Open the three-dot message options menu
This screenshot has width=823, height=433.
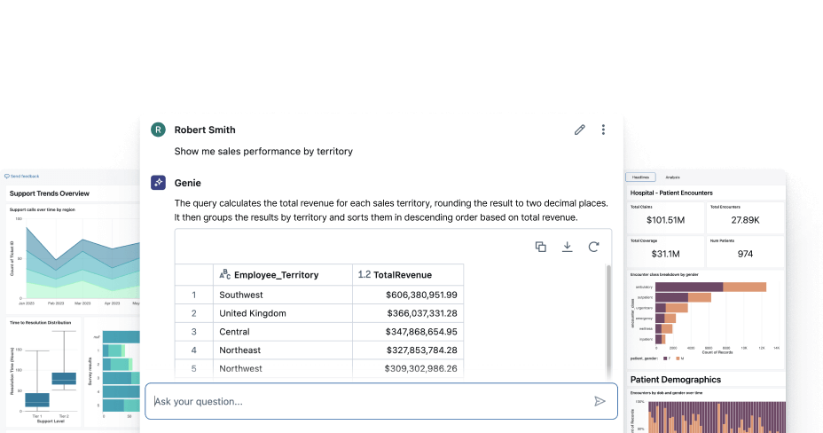point(603,130)
